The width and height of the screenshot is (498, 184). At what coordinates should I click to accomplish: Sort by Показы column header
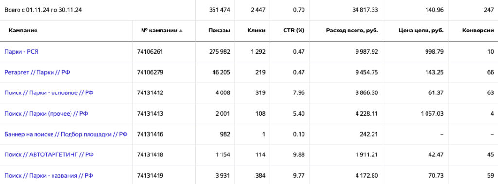pos(219,31)
